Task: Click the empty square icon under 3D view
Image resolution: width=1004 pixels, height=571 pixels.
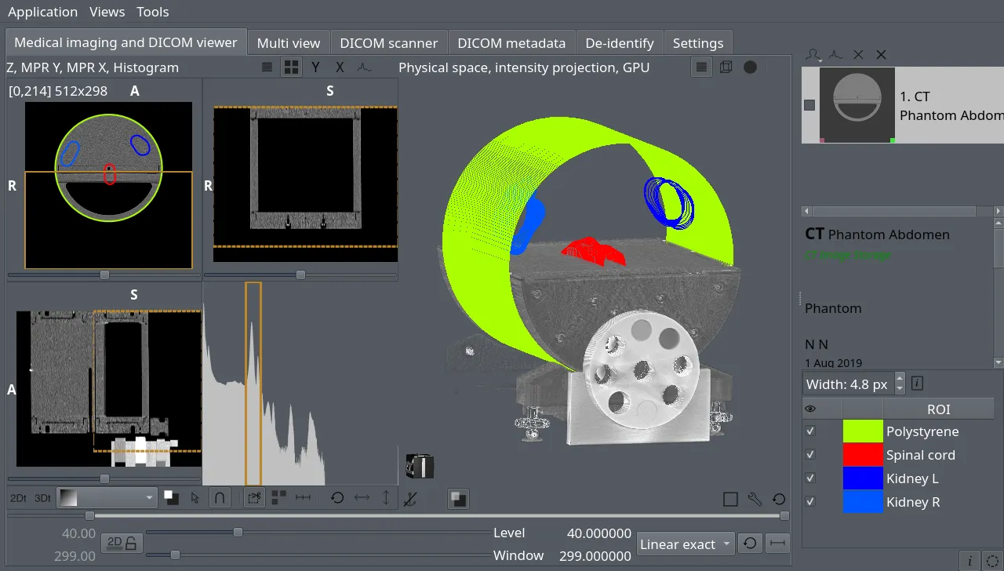Action: (x=730, y=499)
